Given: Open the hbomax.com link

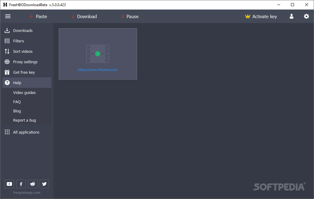Looking at the screenshot, I should (x=98, y=70).
